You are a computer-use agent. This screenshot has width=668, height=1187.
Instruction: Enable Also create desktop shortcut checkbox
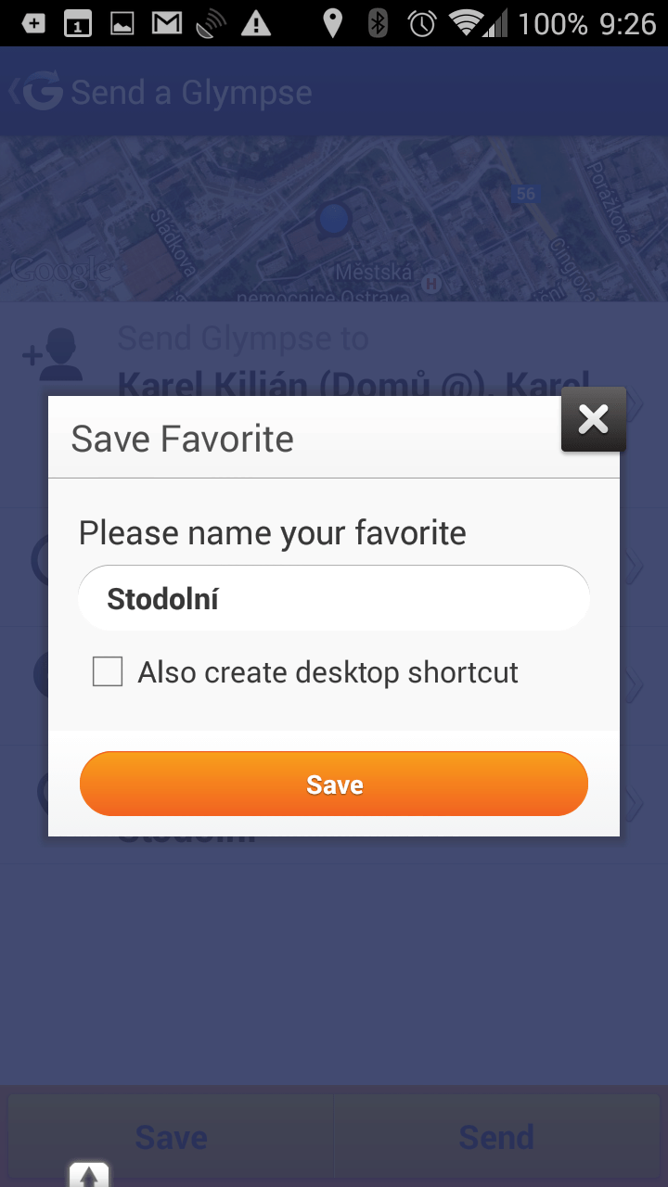point(108,671)
